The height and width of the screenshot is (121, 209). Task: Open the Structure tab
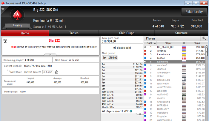(181, 33)
